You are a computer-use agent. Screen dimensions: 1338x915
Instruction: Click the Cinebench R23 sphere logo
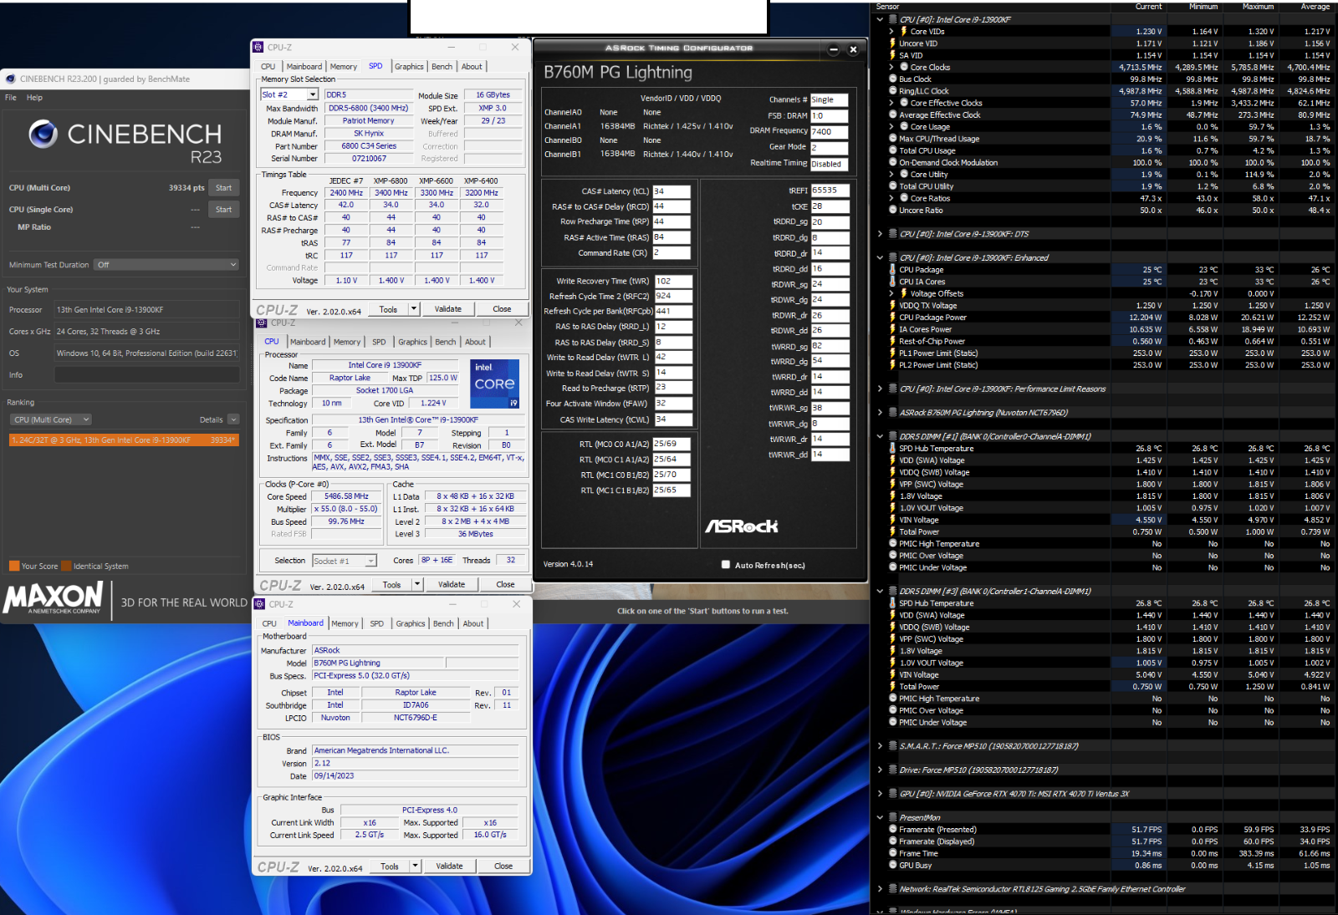[x=43, y=134]
